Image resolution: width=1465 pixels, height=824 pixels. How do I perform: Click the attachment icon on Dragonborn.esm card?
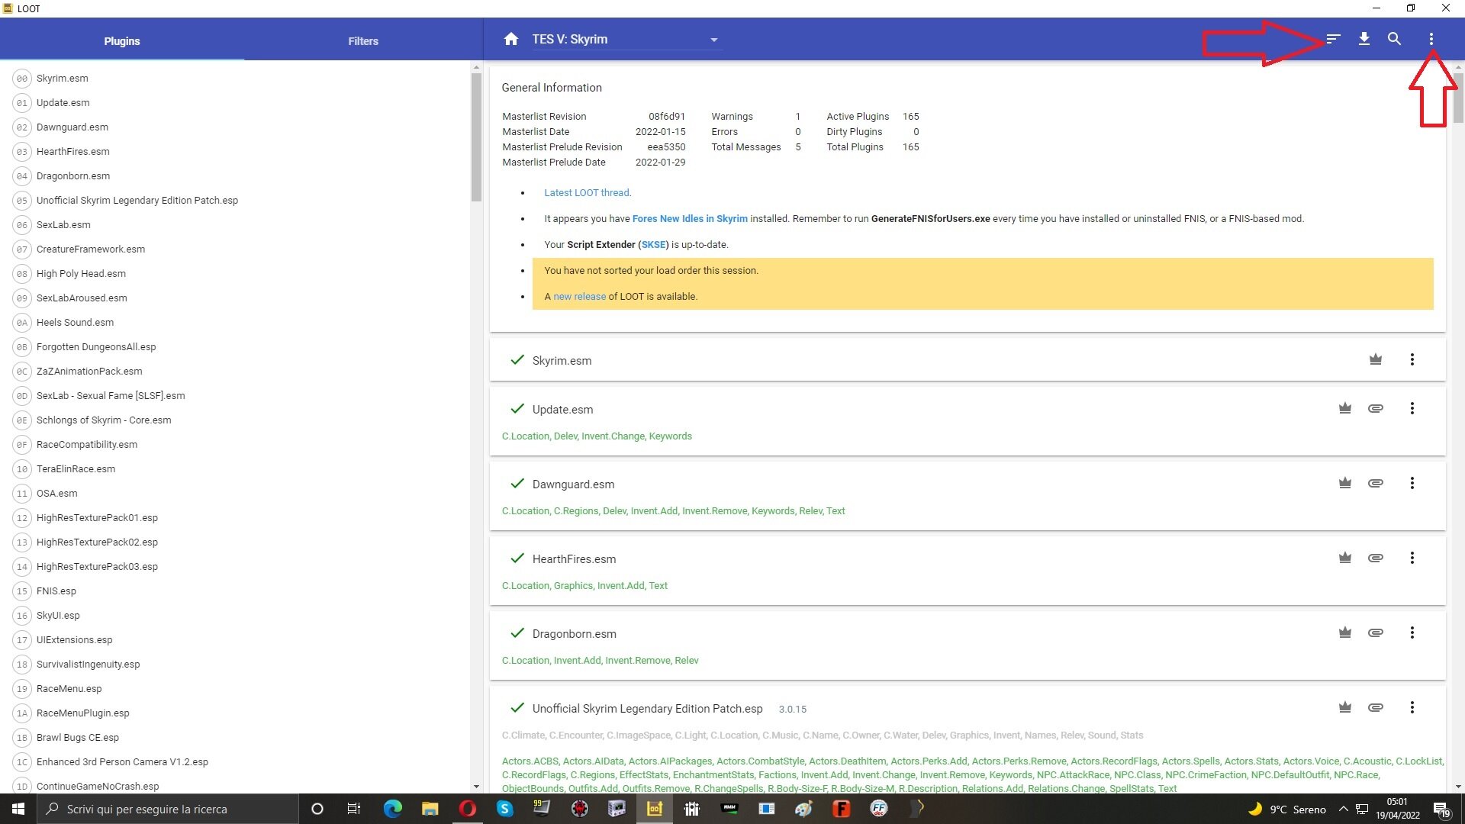pos(1376,632)
